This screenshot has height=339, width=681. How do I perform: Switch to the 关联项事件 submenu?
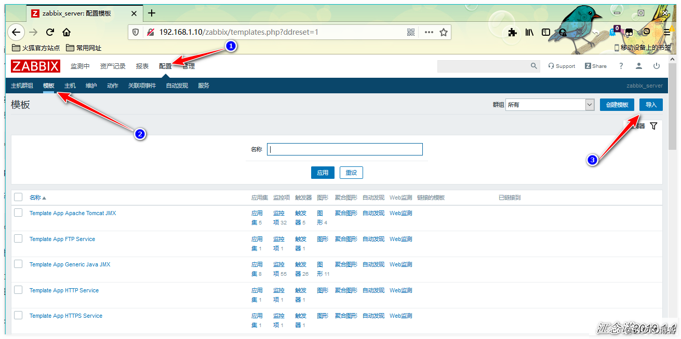pos(142,86)
